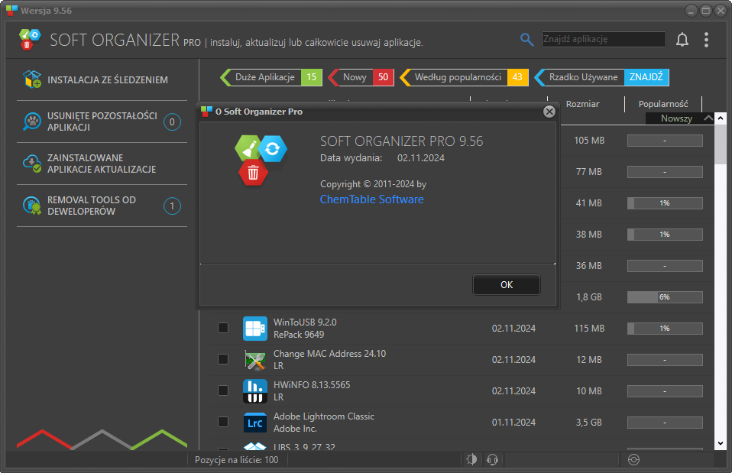The height and width of the screenshot is (473, 732).
Task: Click the small icon in About dialog title
Action: point(206,111)
